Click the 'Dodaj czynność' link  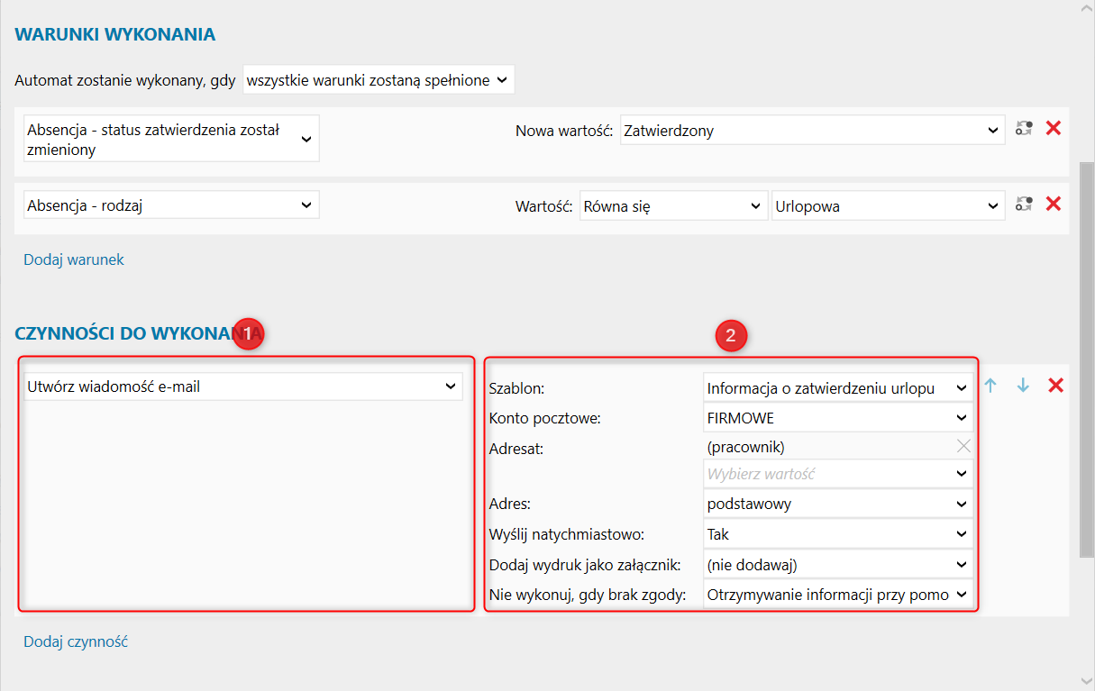click(76, 642)
